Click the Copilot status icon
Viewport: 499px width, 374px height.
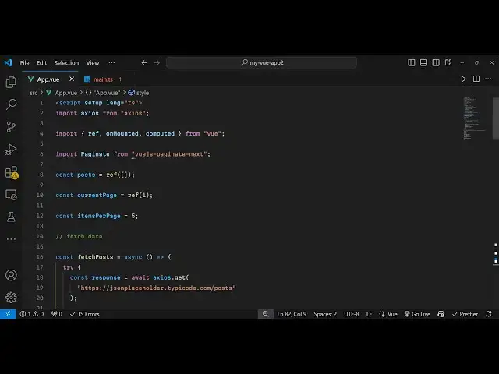[x=441, y=314]
